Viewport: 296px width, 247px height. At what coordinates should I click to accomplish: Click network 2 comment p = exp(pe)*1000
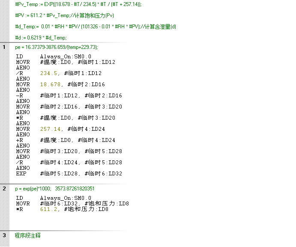[55, 189]
